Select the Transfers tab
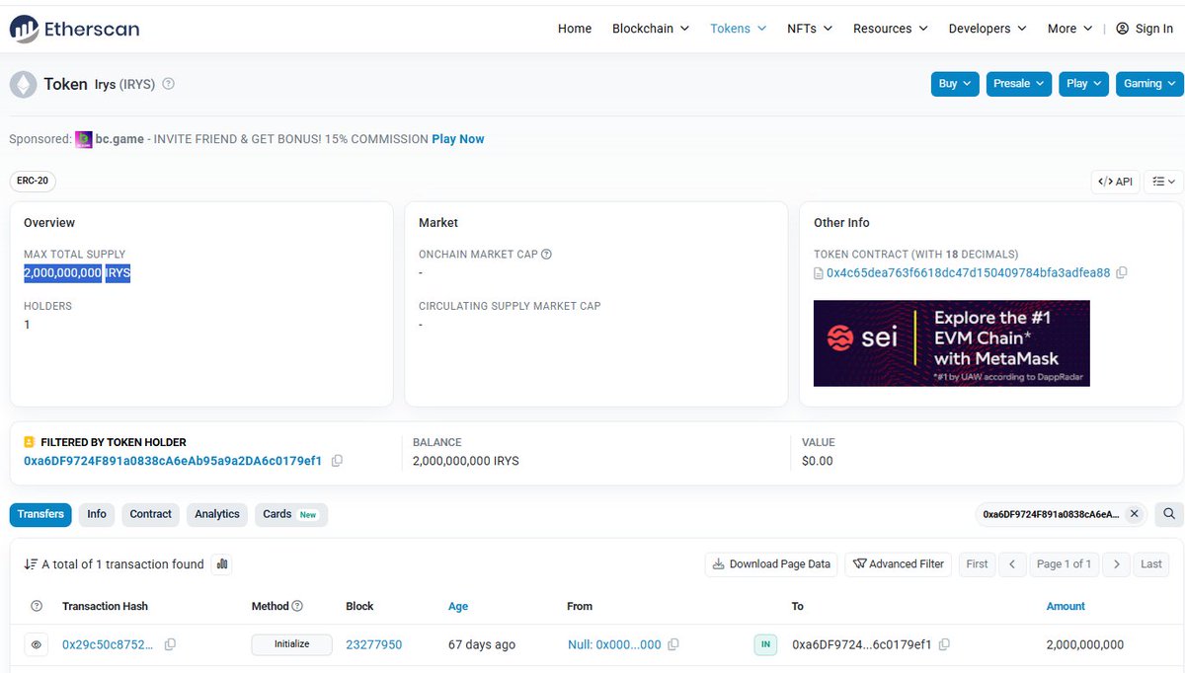Viewport: 1185px width, 673px height. pos(40,514)
